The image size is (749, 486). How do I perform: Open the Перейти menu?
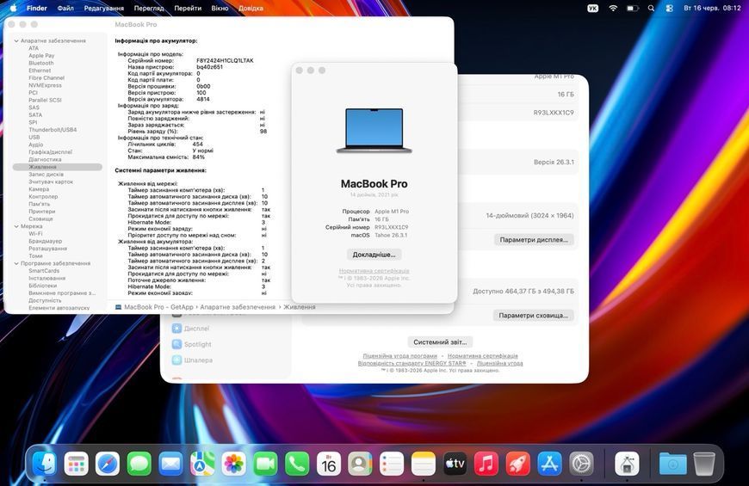tap(188, 8)
